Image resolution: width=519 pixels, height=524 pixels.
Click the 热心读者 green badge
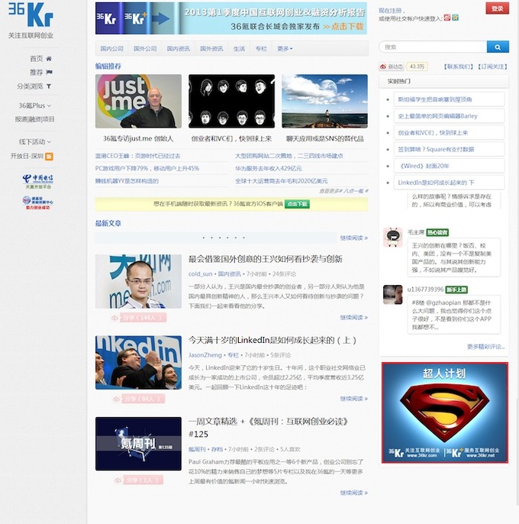(437, 232)
